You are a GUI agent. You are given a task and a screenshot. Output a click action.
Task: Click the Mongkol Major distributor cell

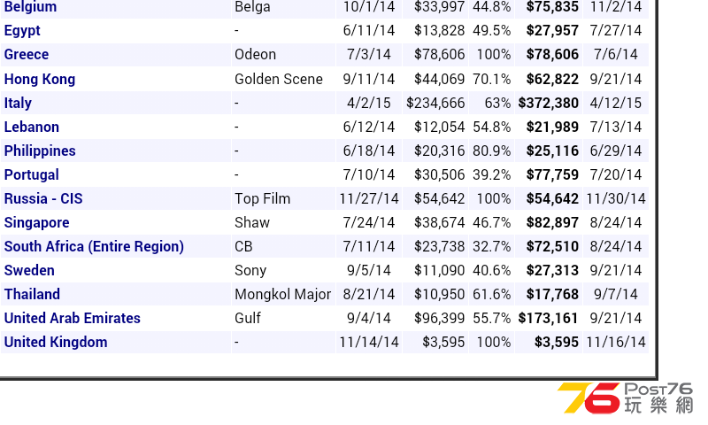click(x=283, y=295)
